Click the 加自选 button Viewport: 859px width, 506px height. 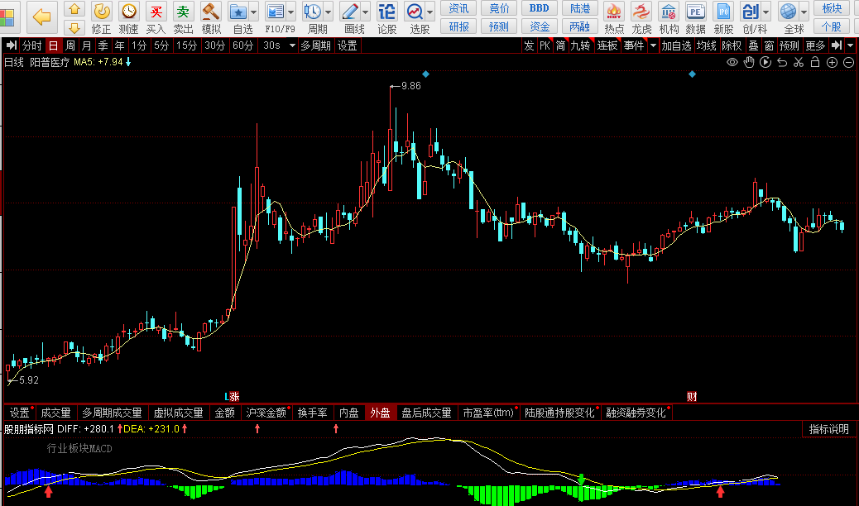click(x=676, y=45)
